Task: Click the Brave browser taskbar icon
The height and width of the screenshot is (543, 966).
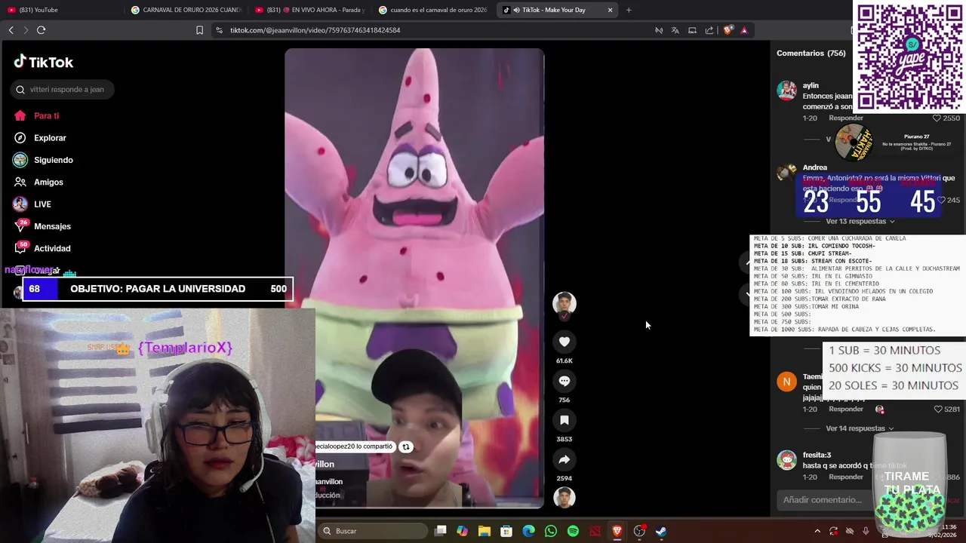Action: coord(617,531)
